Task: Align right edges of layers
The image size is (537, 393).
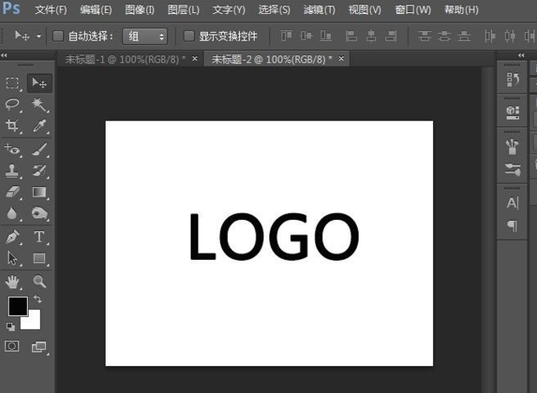Action: (x=391, y=35)
